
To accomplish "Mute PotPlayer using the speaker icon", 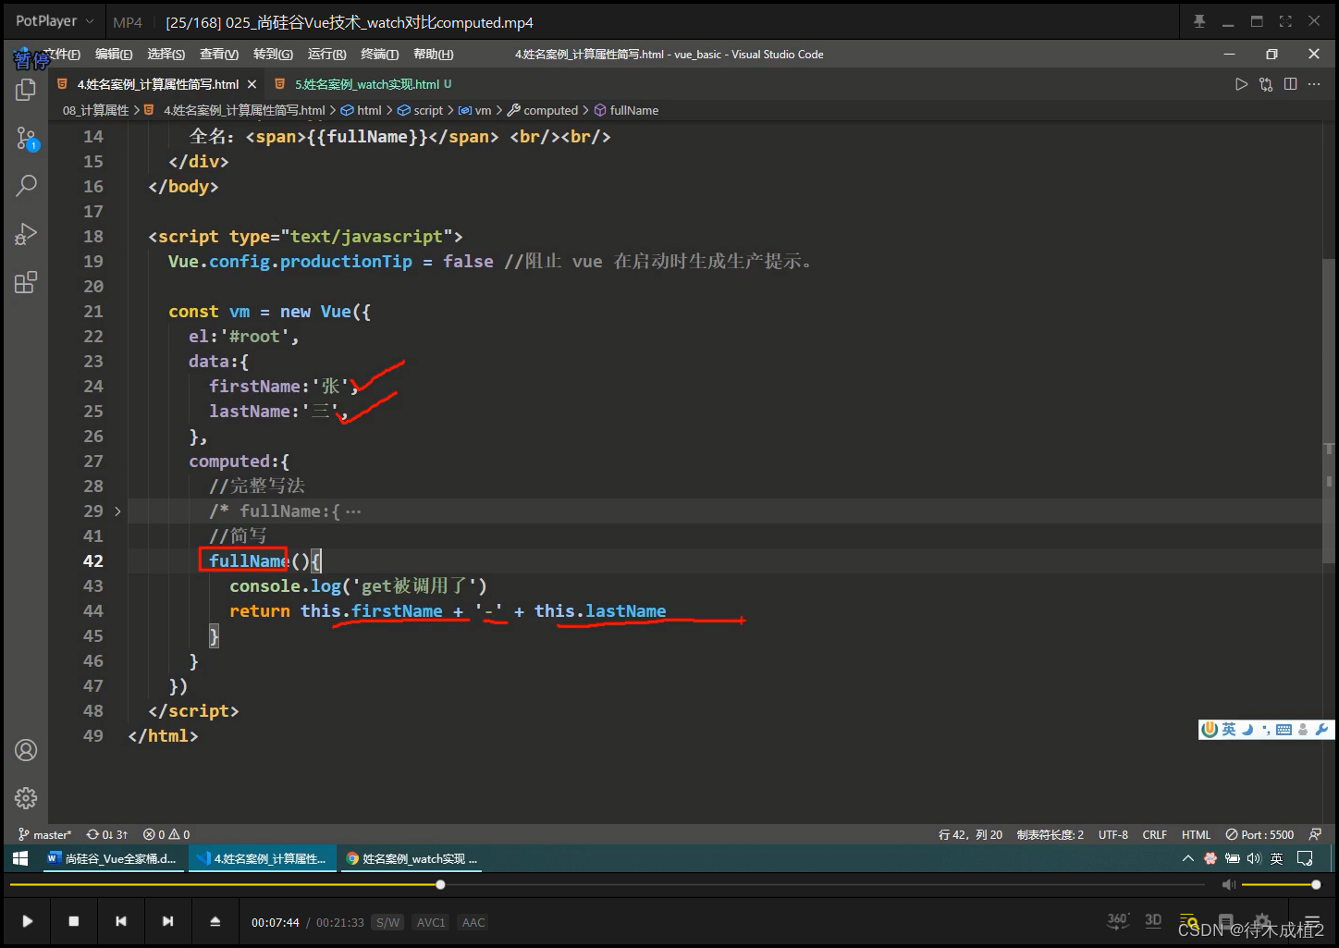I will pos(1228,885).
